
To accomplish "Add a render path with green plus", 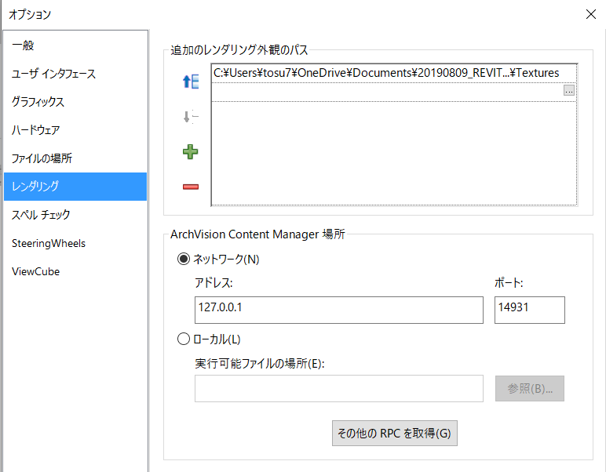I will tap(190, 151).
